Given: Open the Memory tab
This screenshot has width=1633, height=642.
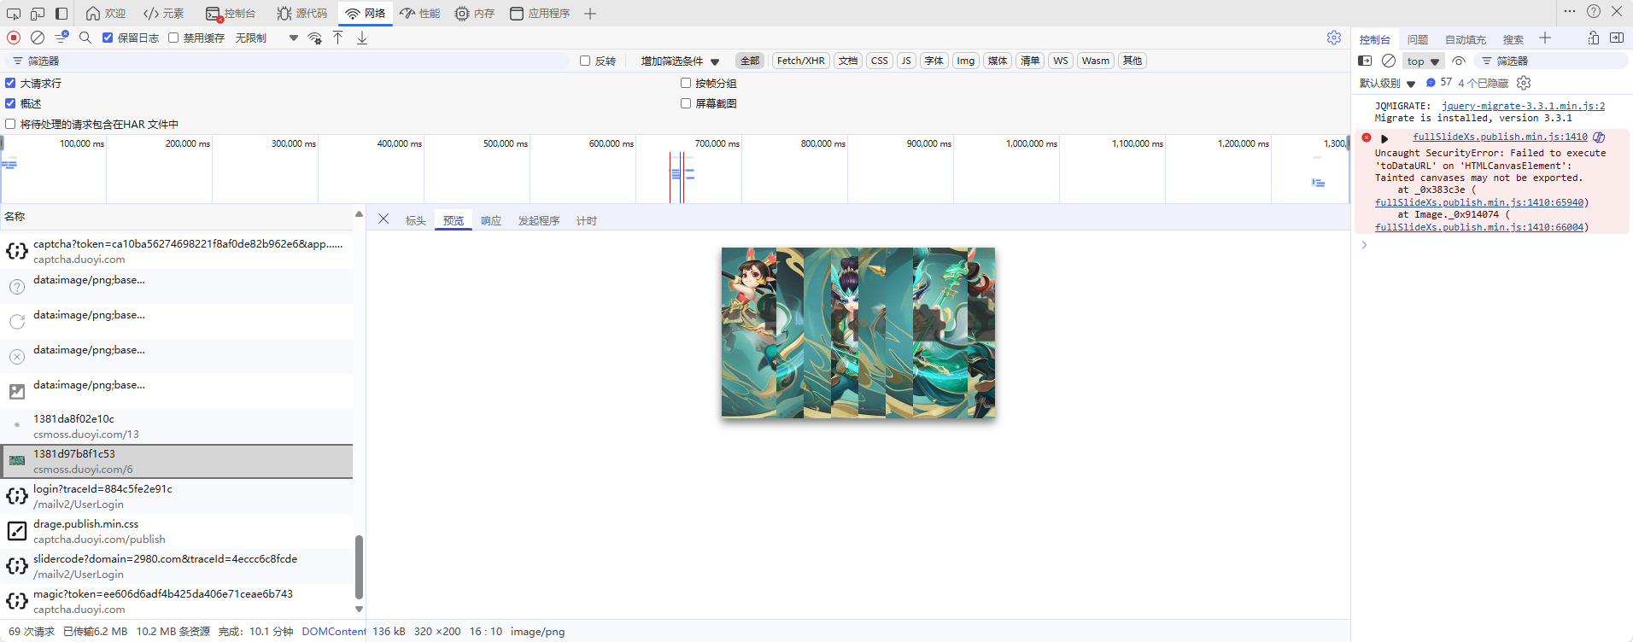Looking at the screenshot, I should tap(475, 14).
